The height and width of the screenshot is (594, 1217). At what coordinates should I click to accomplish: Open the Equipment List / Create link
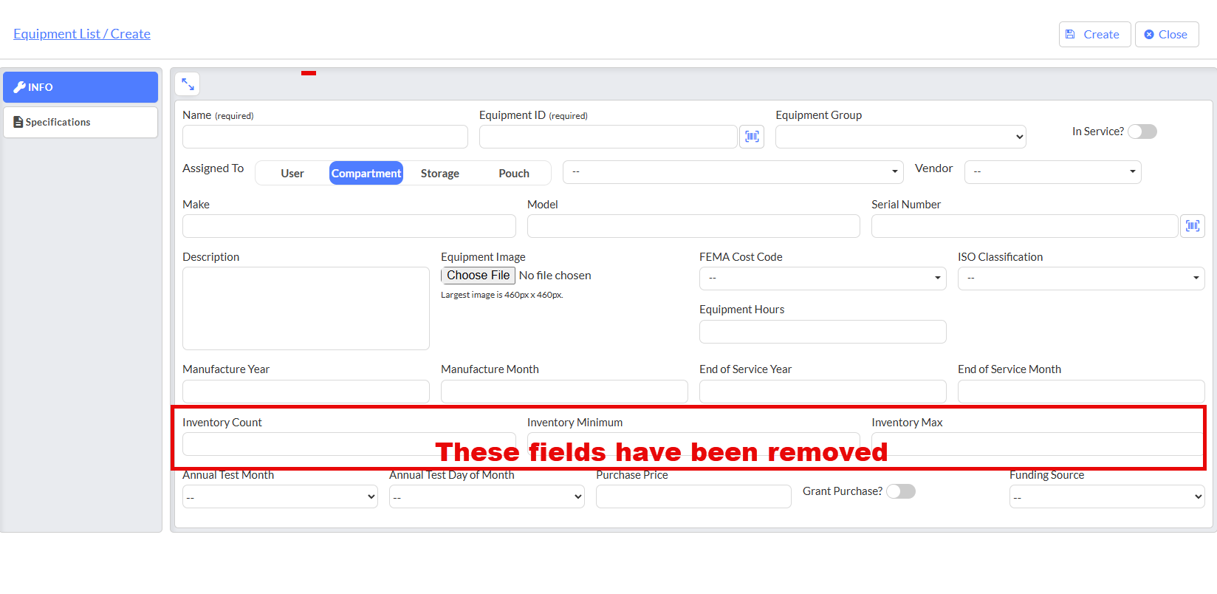[x=82, y=34]
